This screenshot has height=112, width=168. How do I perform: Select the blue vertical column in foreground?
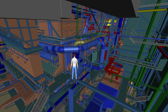[71, 100]
